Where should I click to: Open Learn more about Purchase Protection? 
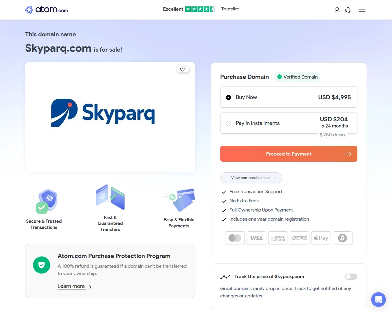[71, 286]
